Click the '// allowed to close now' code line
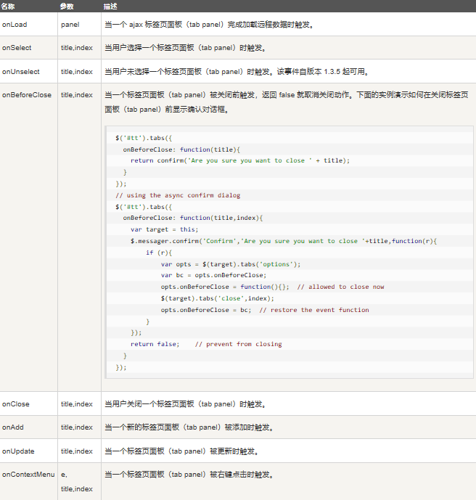The height and width of the screenshot is (500, 476). coord(273,287)
